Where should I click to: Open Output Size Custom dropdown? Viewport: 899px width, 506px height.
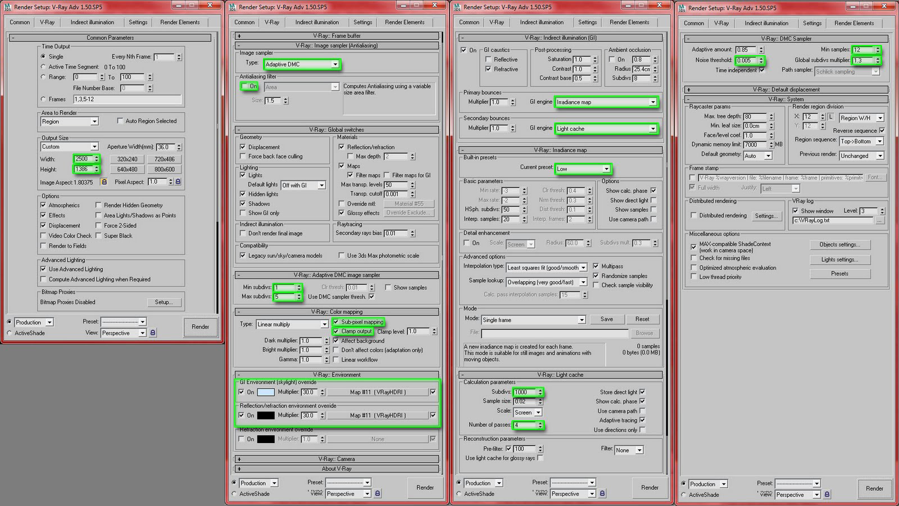69,147
